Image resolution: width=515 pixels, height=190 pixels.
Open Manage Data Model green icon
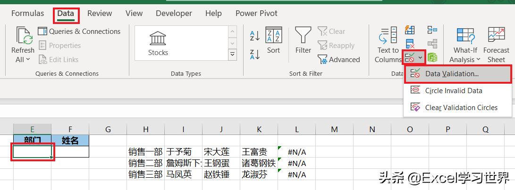pos(431,57)
